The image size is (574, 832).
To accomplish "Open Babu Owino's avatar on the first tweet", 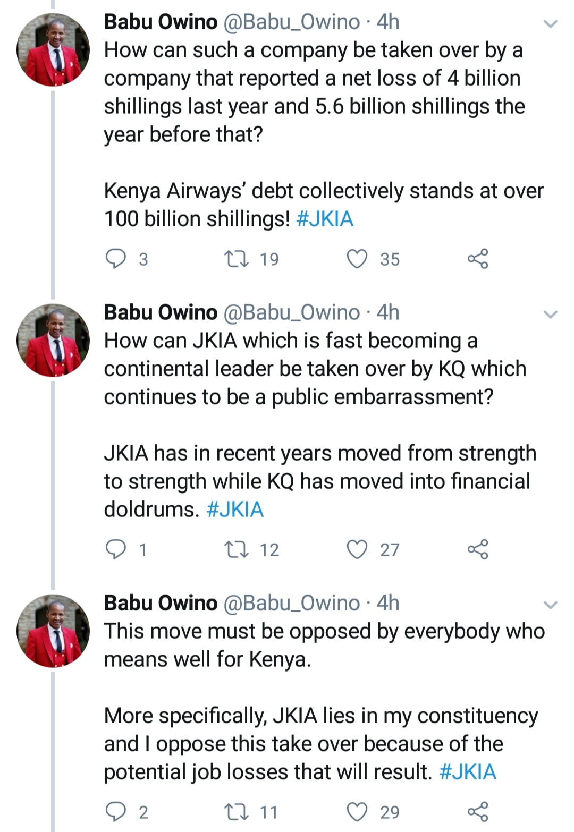I will click(53, 50).
